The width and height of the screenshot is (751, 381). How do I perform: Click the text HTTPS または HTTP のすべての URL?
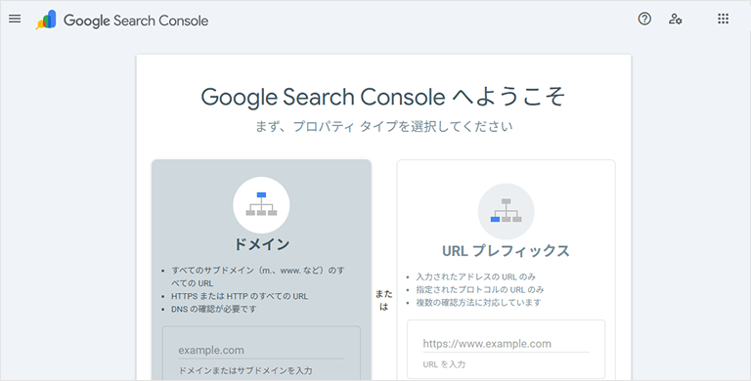(x=240, y=296)
